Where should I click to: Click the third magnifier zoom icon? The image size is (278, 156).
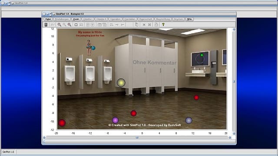click(69, 25)
